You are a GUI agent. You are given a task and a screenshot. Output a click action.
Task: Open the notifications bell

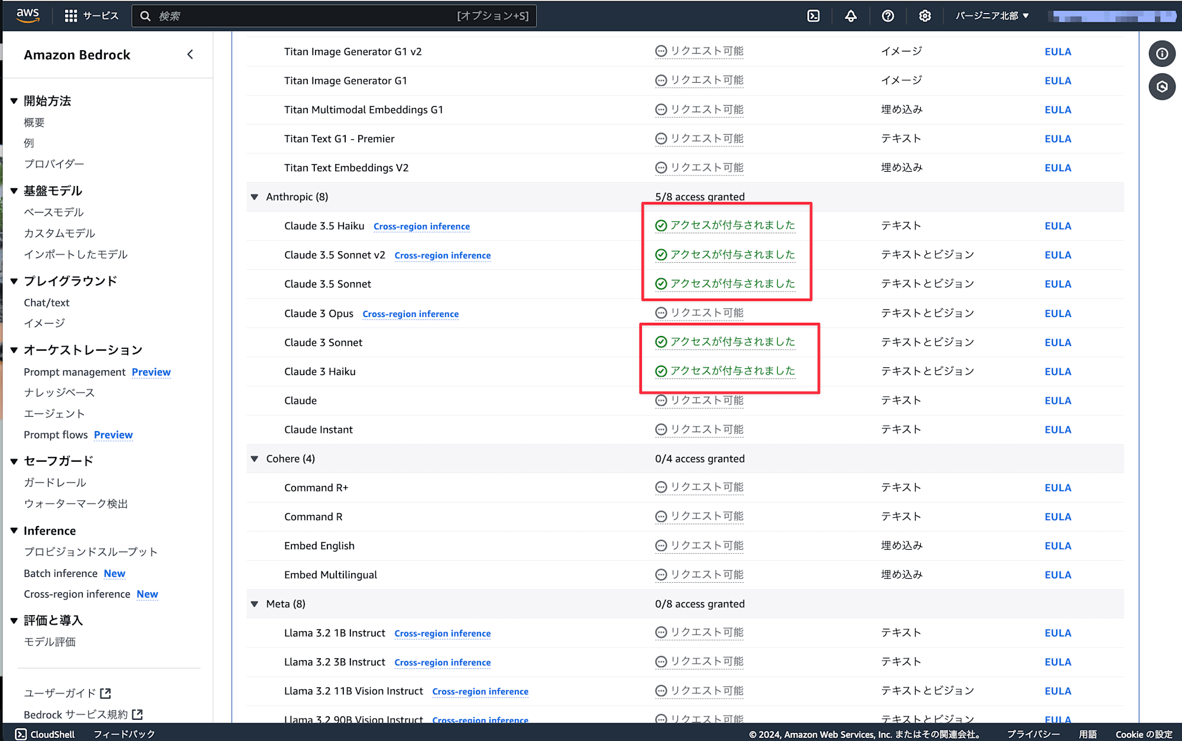pyautogui.click(x=850, y=16)
